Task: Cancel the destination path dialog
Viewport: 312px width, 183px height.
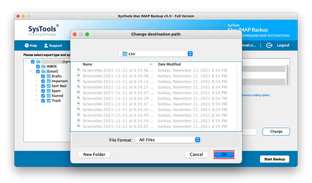Action: click(x=197, y=155)
